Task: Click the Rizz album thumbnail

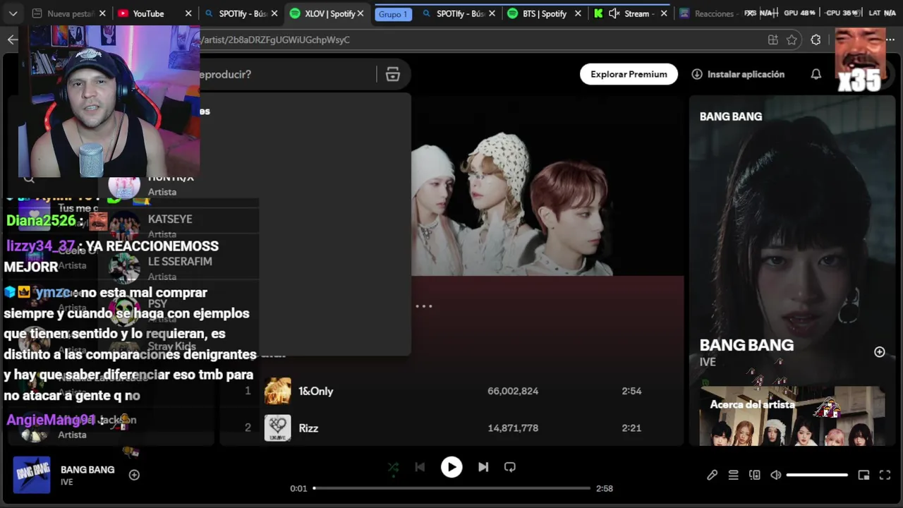Action: [x=277, y=428]
